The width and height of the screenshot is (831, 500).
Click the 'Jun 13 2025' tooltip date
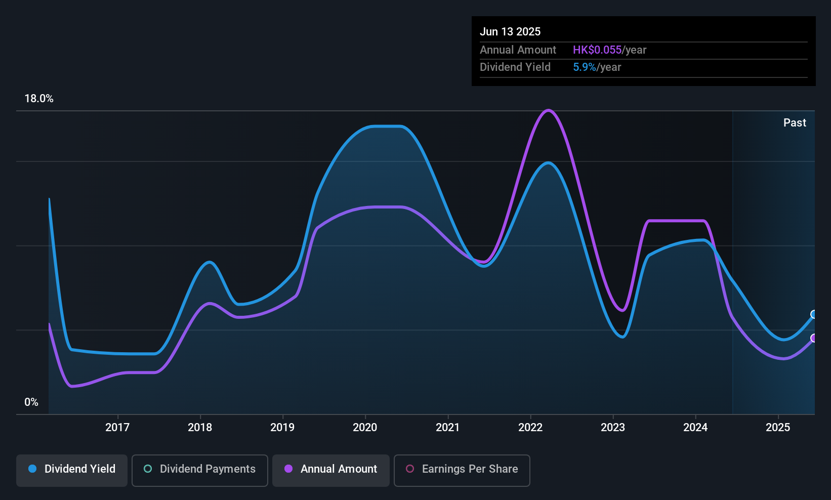click(x=510, y=32)
